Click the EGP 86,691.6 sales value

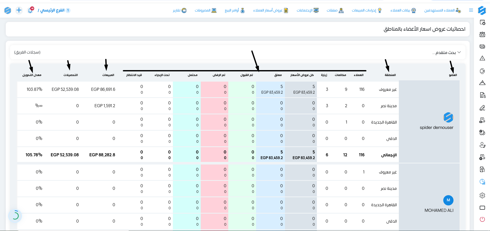pyautogui.click(x=103, y=89)
